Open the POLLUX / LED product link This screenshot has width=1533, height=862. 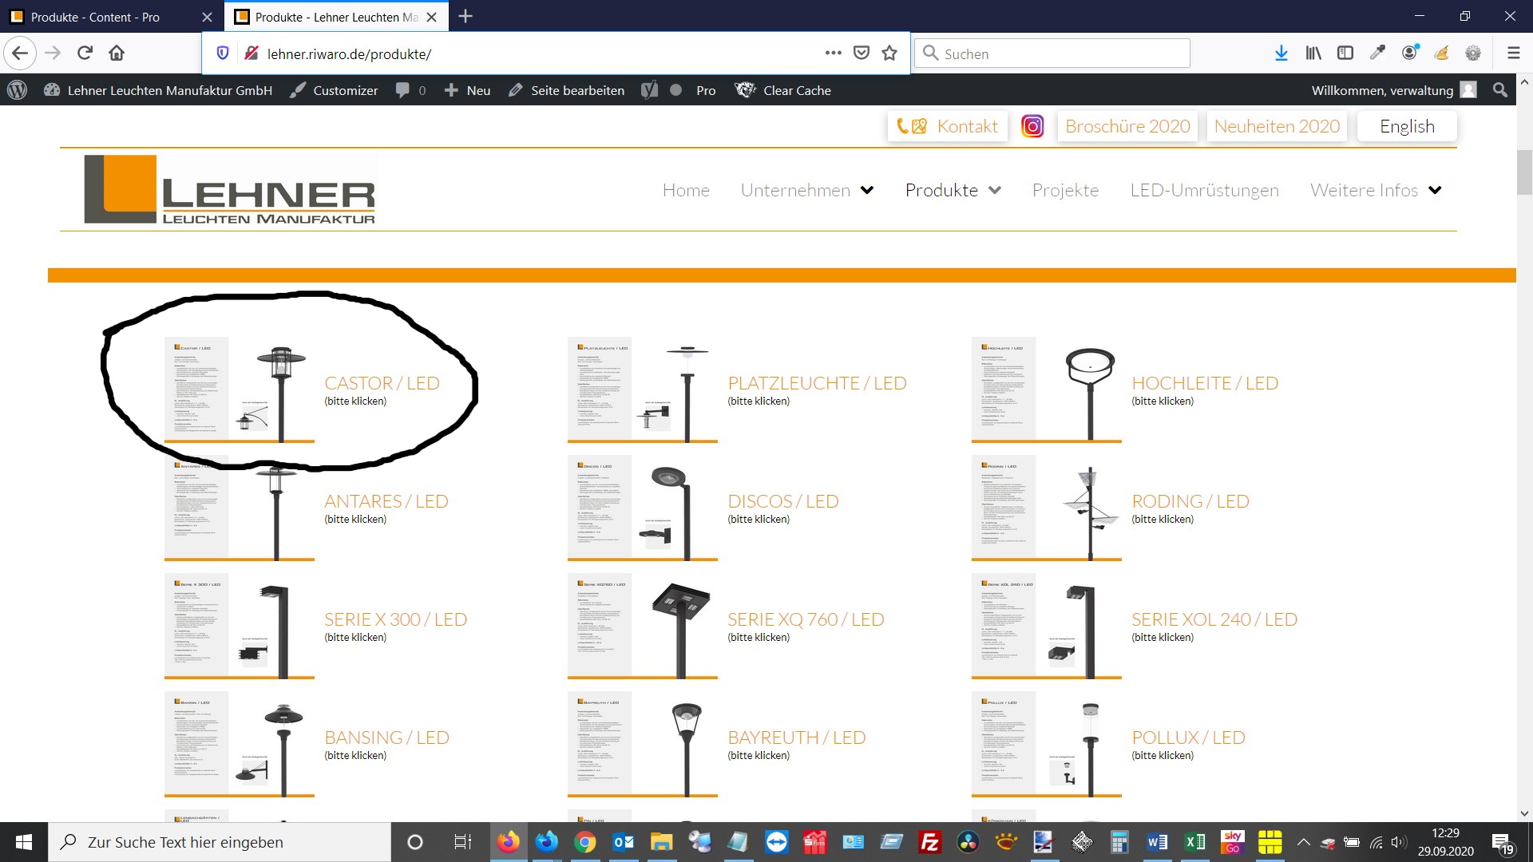coord(1188,737)
